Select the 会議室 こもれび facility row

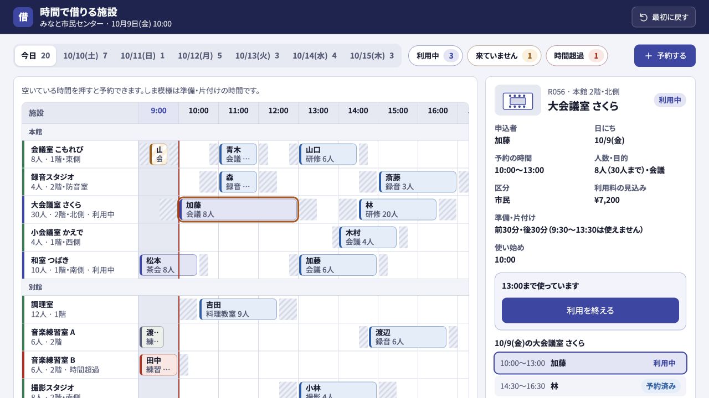pos(80,154)
